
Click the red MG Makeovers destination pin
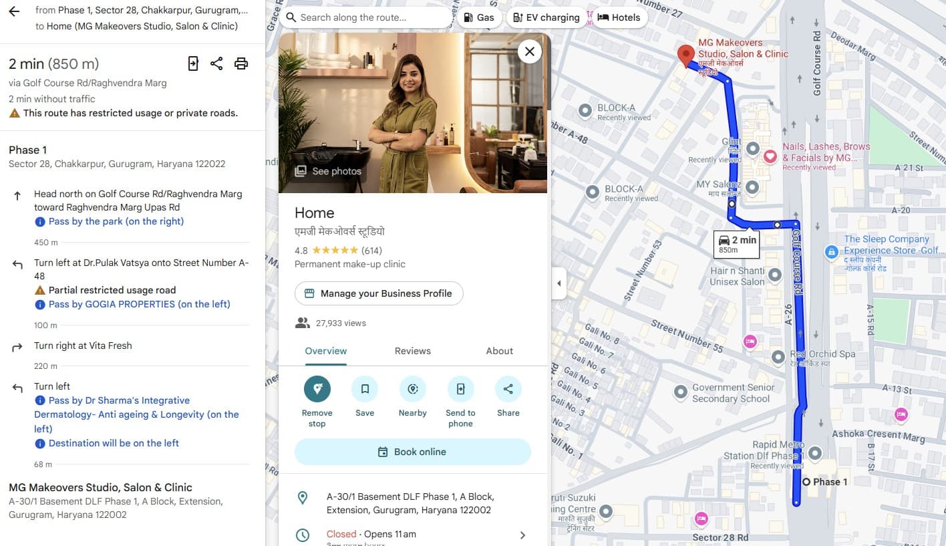(x=685, y=56)
